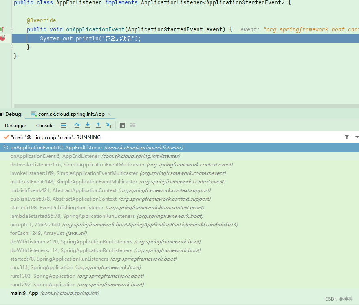Switch to the Console tab

point(44,126)
